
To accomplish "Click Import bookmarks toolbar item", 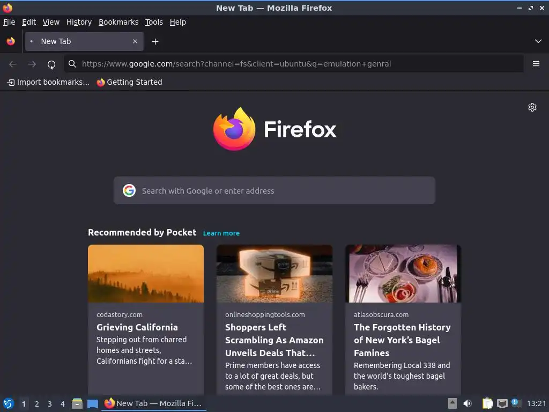I will [48, 82].
